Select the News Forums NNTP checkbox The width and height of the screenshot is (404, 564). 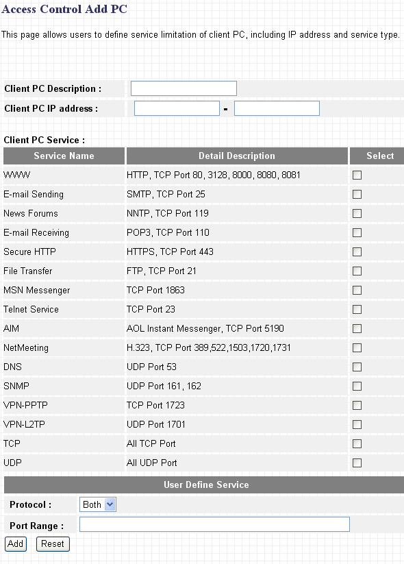point(357,213)
